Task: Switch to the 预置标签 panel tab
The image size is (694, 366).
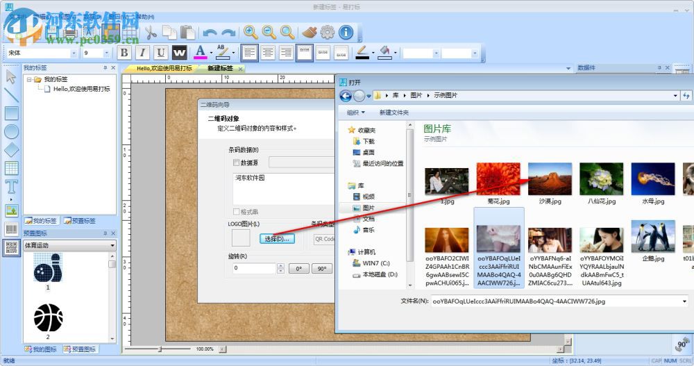Action: (80, 221)
